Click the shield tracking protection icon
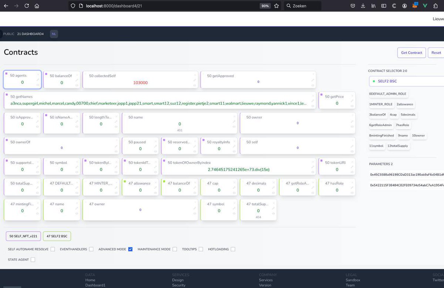Image resolution: width=444 pixels, height=288 pixels. [x=73, y=6]
